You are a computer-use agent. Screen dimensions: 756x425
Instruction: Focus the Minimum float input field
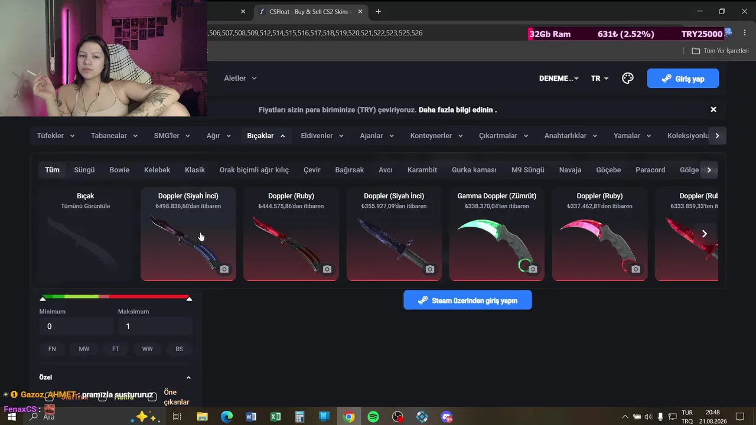click(76, 326)
